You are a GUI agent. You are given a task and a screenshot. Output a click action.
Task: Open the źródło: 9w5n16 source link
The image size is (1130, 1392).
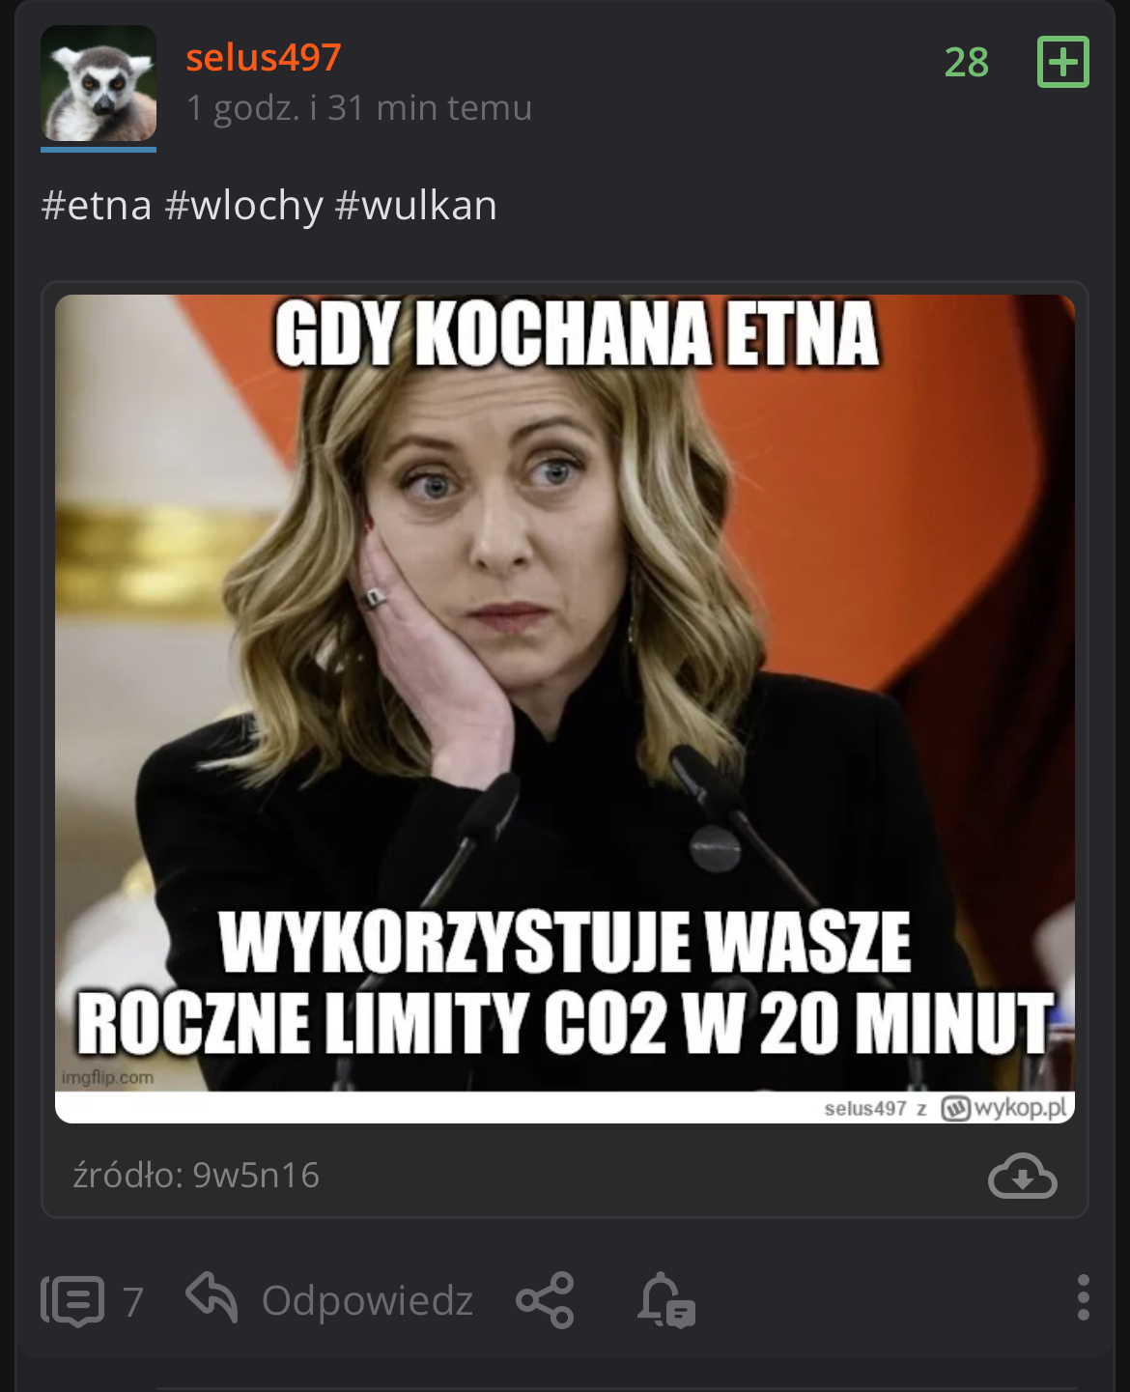[x=196, y=1175]
